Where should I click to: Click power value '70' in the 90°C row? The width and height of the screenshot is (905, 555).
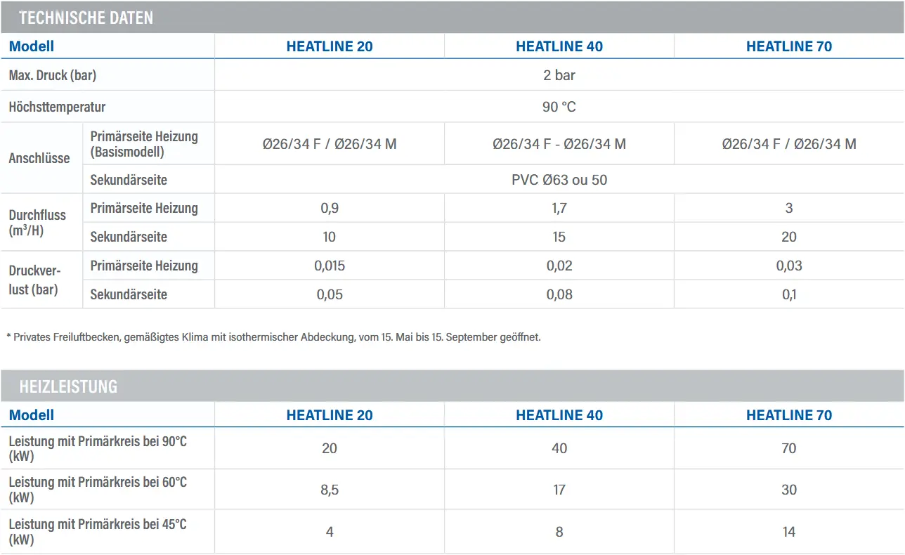tap(789, 448)
